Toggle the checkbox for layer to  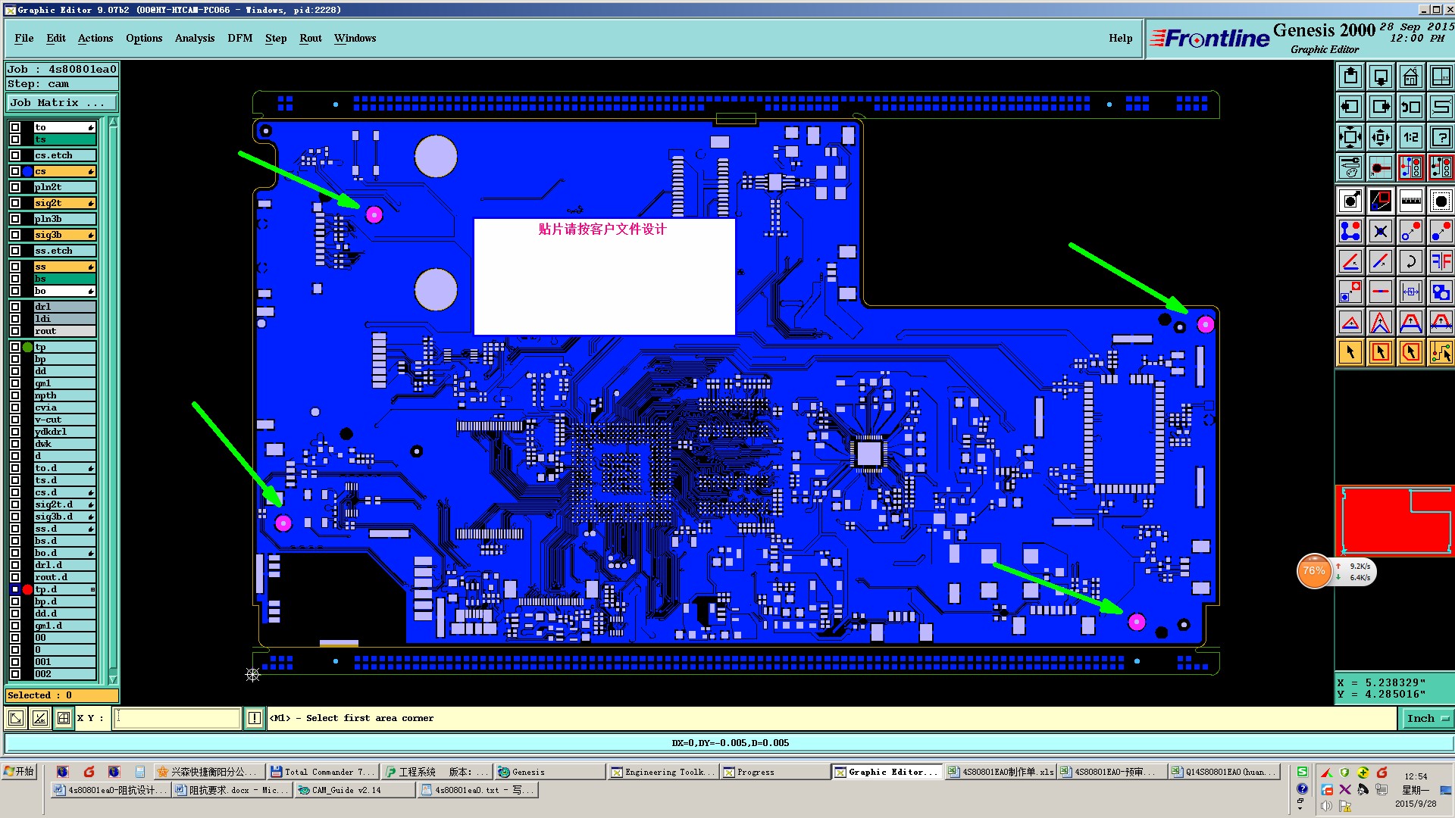pyautogui.click(x=15, y=127)
